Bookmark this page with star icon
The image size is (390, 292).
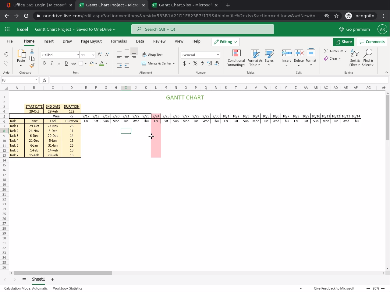(336, 16)
